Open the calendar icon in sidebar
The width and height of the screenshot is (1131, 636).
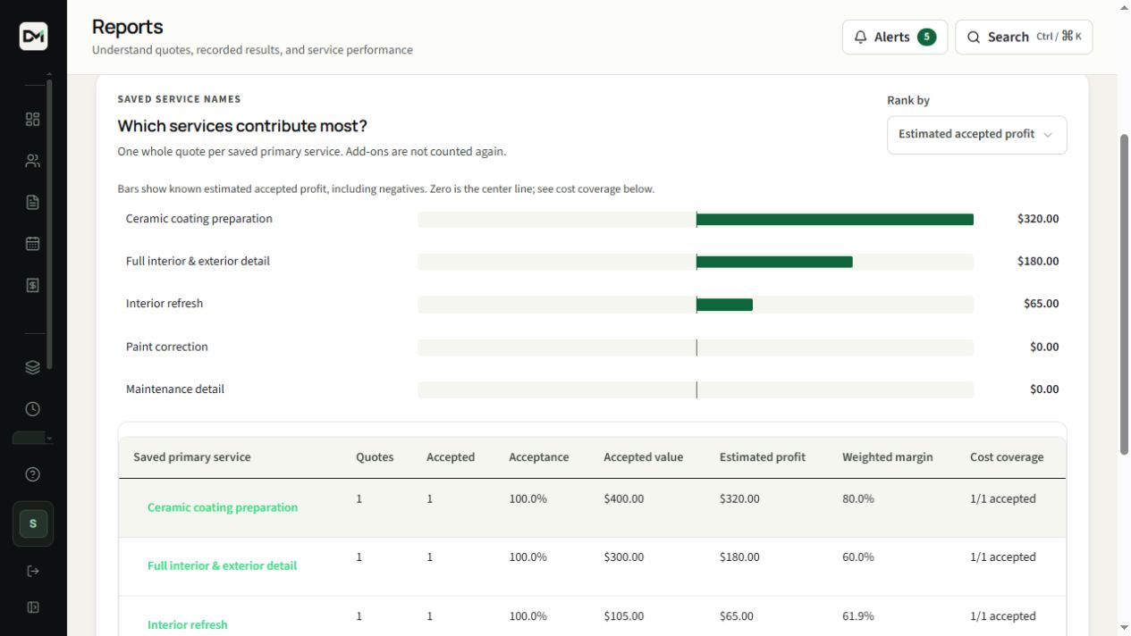pyautogui.click(x=33, y=243)
